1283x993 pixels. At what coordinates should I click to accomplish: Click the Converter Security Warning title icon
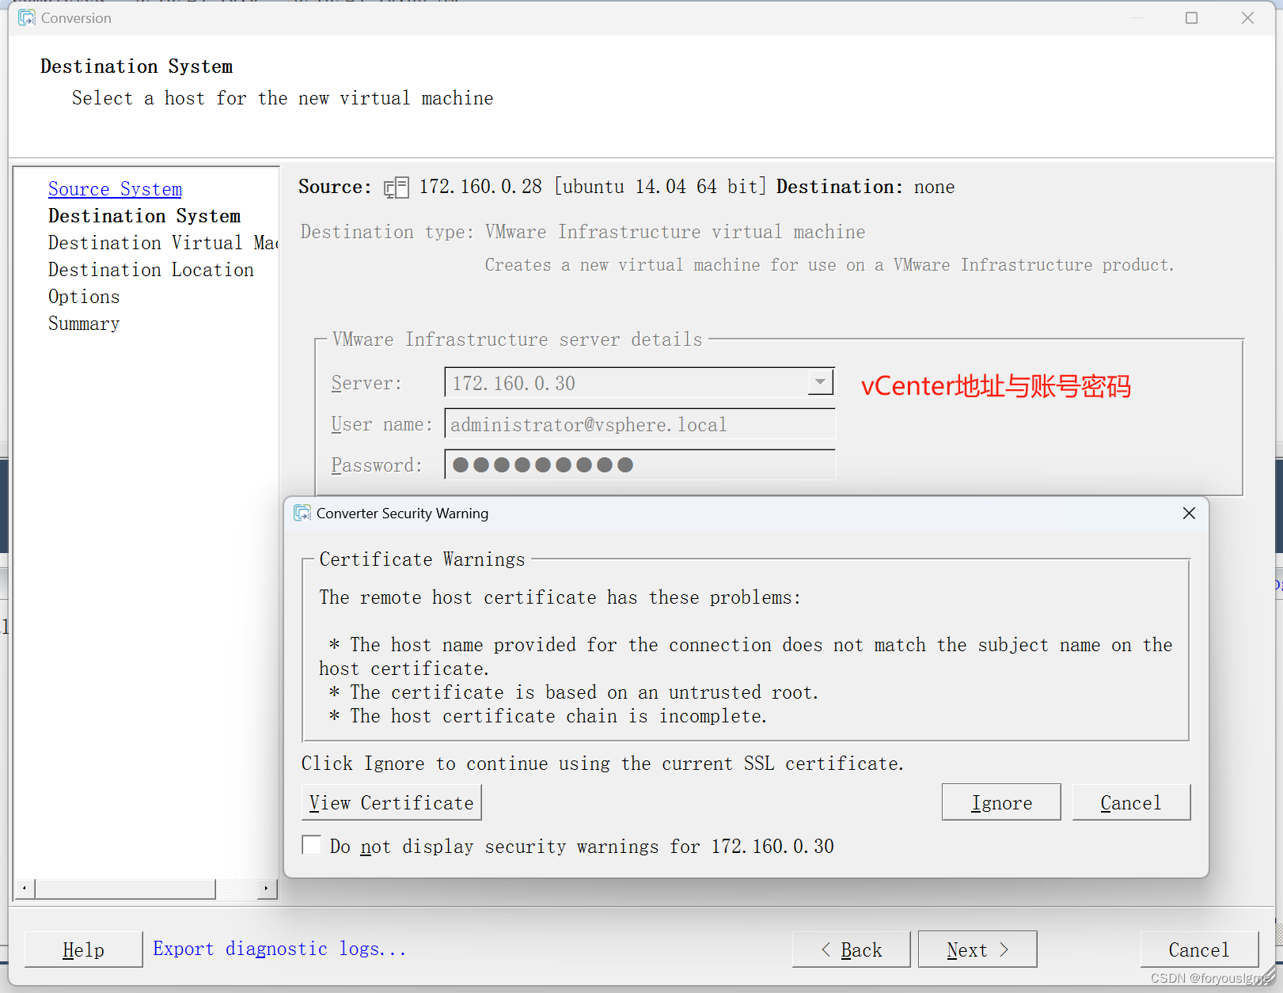click(302, 513)
